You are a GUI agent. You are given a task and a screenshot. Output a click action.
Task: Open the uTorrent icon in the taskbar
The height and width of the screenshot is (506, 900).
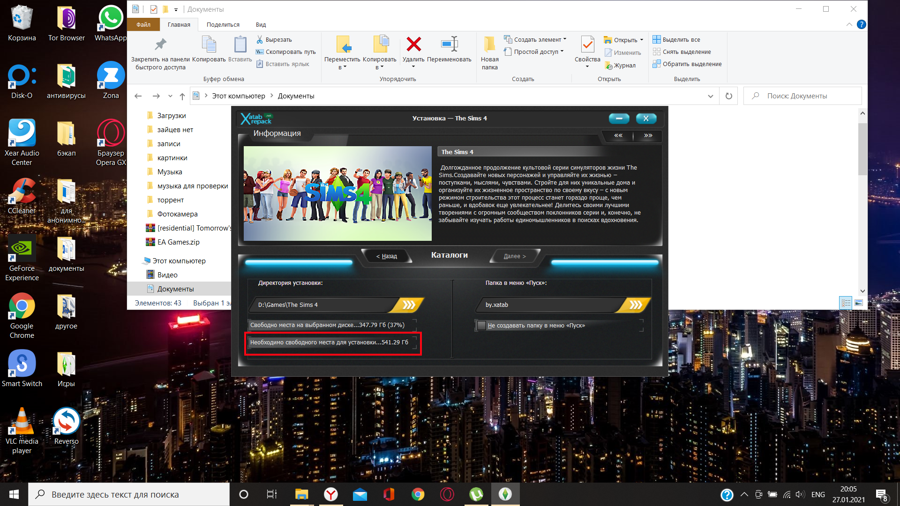click(476, 494)
